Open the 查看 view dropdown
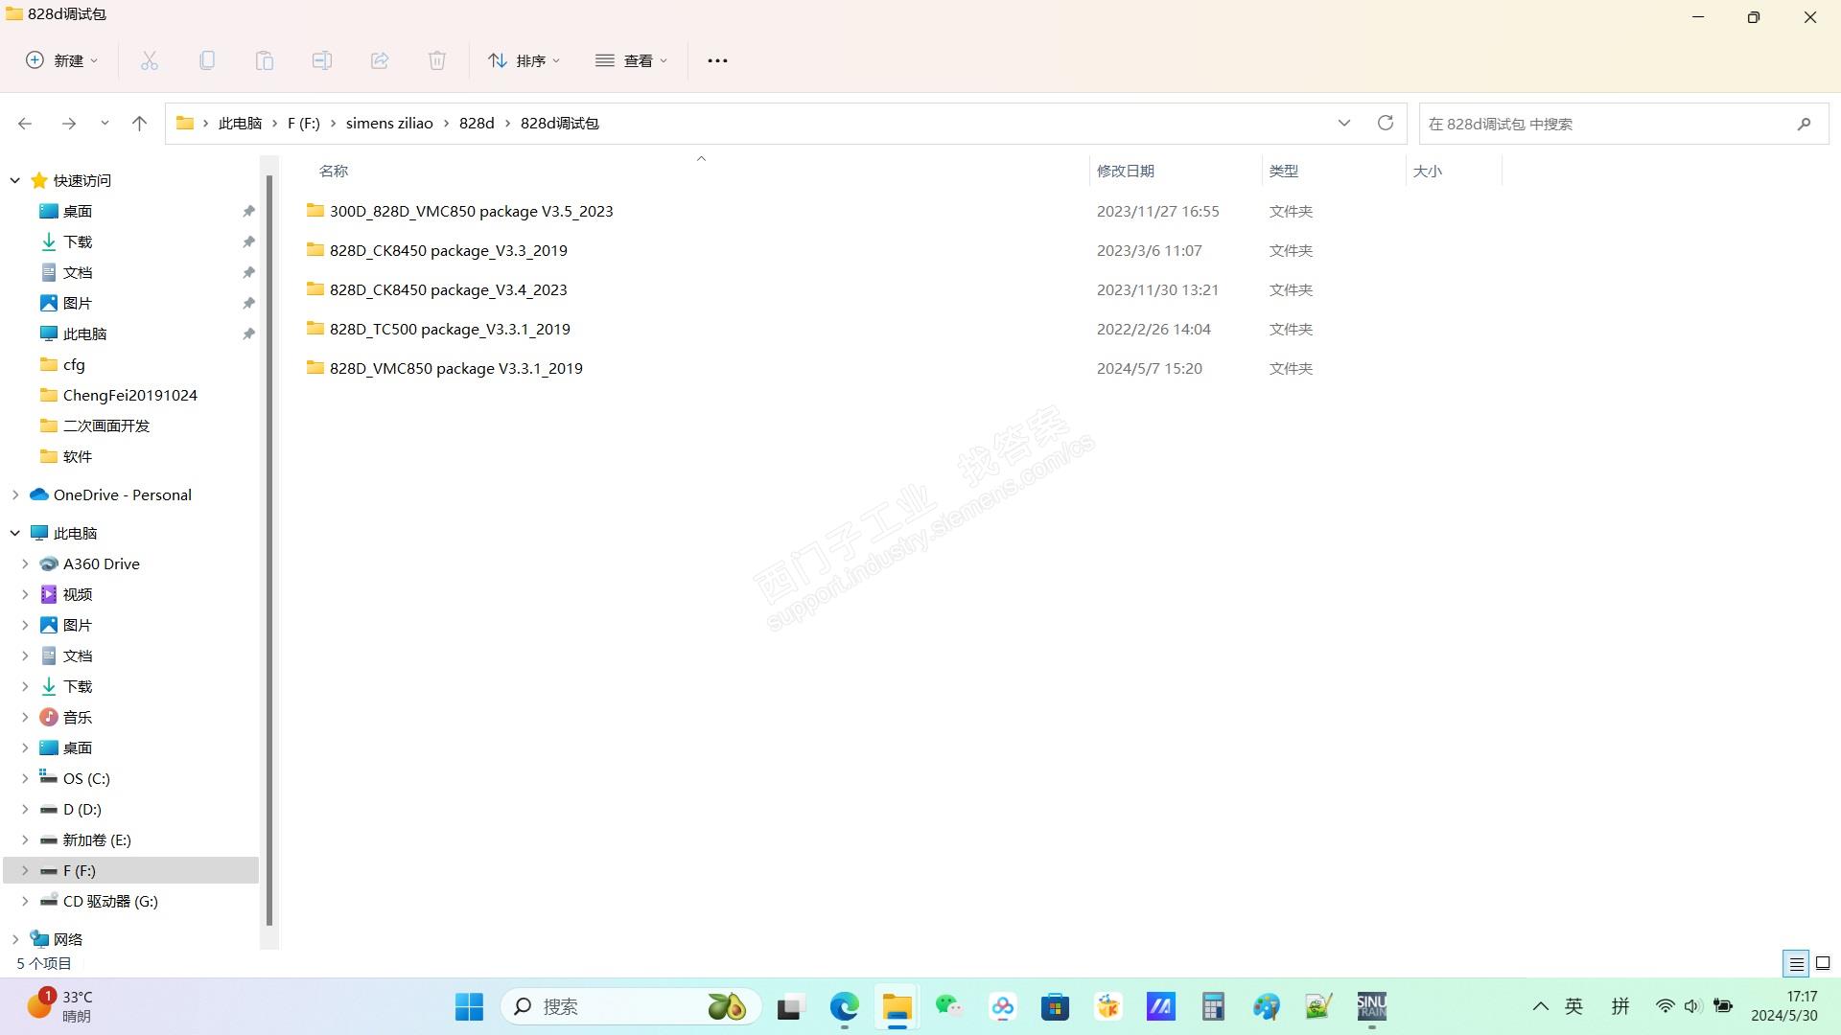The height and width of the screenshot is (1035, 1841). tap(631, 60)
